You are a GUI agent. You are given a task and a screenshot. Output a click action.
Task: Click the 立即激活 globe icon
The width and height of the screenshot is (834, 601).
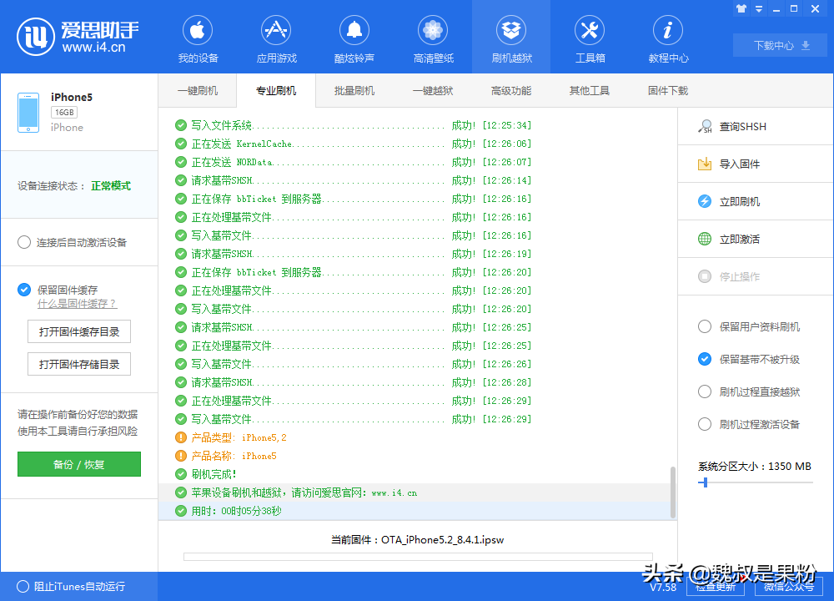click(x=705, y=239)
